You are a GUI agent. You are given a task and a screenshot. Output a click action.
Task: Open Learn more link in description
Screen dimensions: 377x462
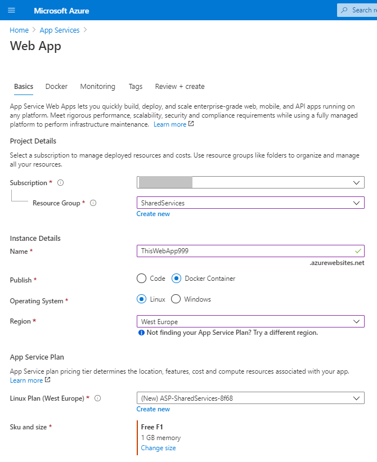(x=170, y=124)
